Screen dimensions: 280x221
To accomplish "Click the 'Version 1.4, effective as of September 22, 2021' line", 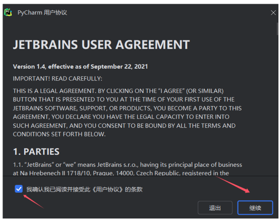I will [80, 66].
